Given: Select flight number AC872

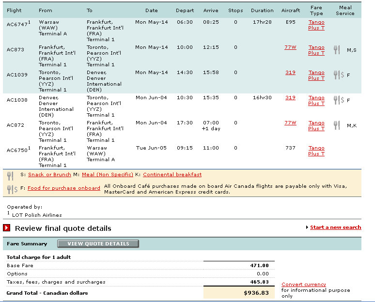Looking at the screenshot, I should (x=16, y=125).
